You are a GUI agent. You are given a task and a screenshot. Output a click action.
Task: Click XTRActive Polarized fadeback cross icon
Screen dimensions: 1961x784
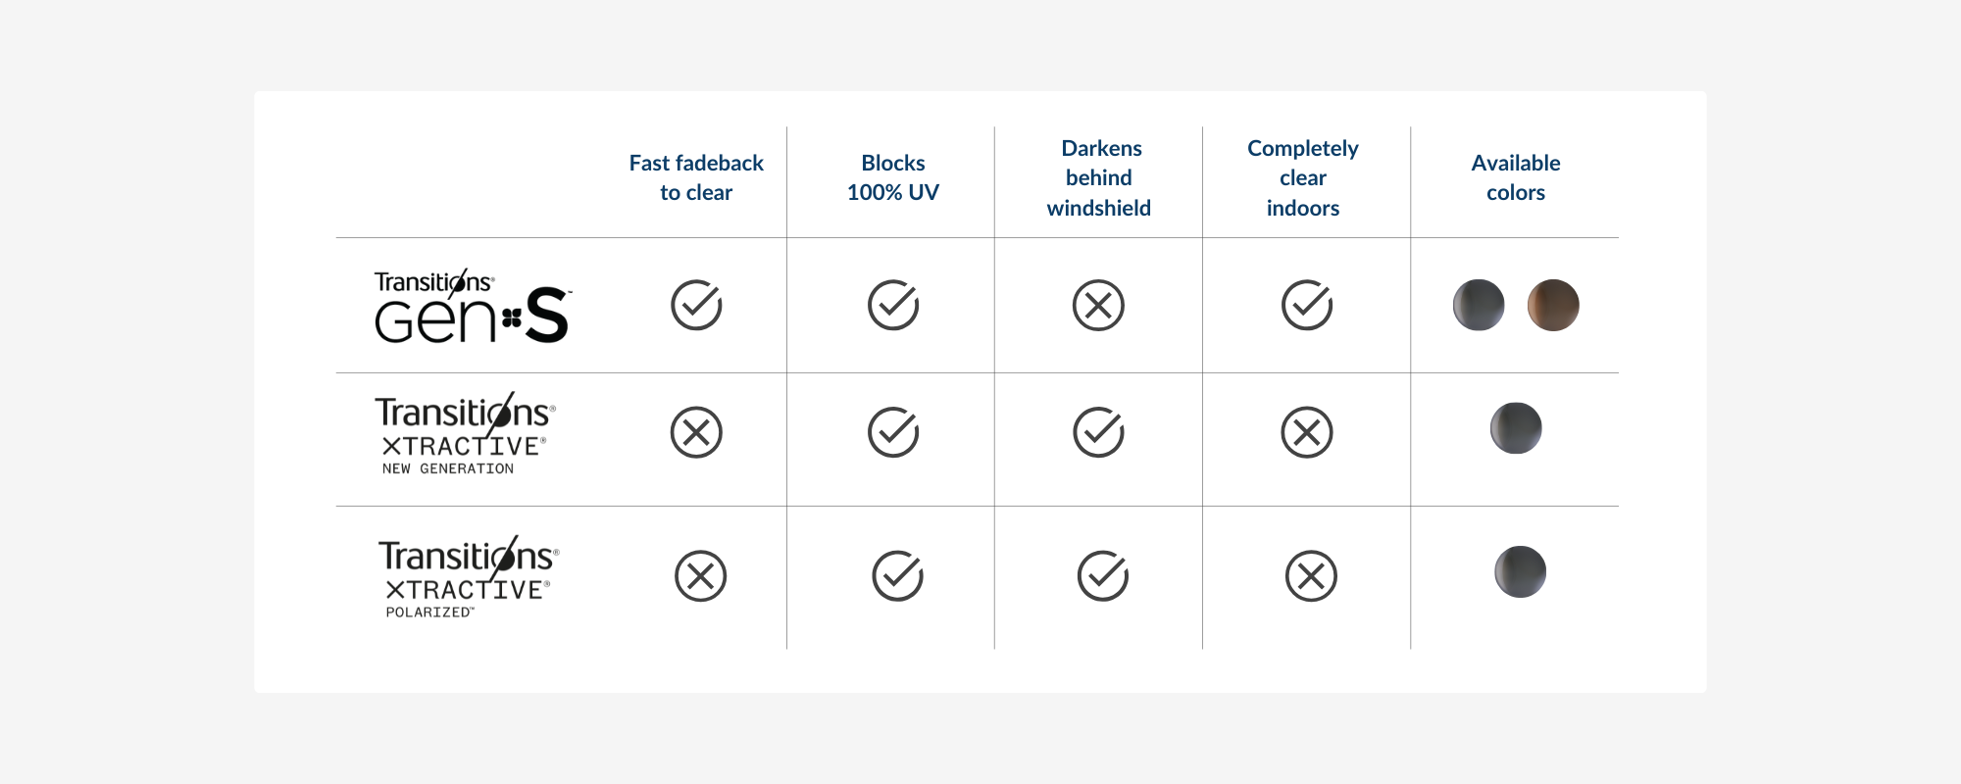pos(701,575)
